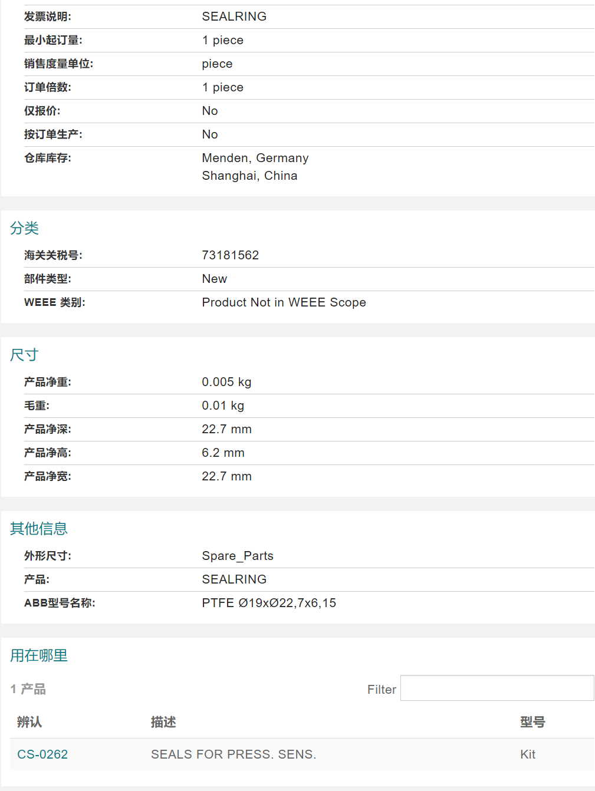Sort by the 辨认 column header
This screenshot has height=791, width=595.
(x=29, y=722)
